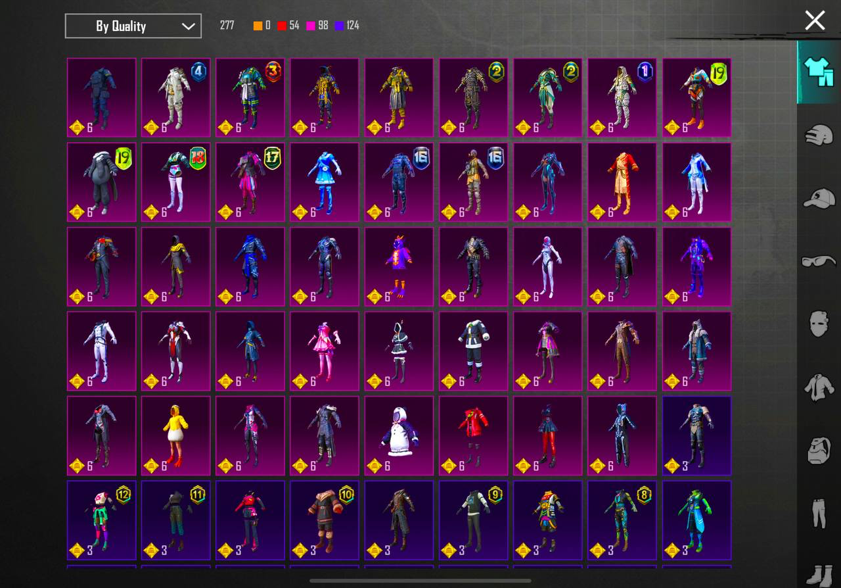Select the tan camo outfit with badge 16
841x588 pixels.
(x=474, y=182)
